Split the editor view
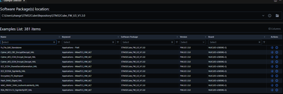 [x=275, y=1]
